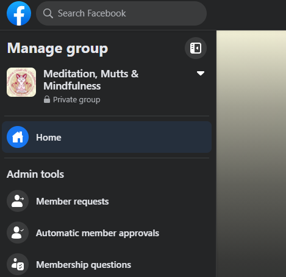The width and height of the screenshot is (286, 277).
Task: Click the blue Home house icon
Action: coord(18,137)
